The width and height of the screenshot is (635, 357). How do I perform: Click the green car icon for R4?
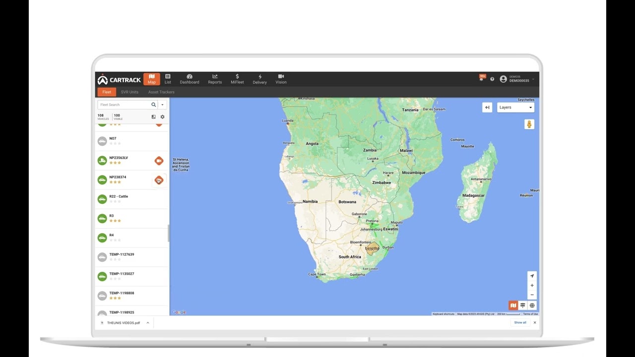coord(102,238)
